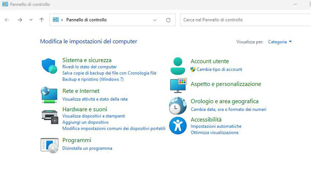Click the Cerca nel Pannello di controllo search box
Viewport: 311px width, 170px height.
(246, 20)
